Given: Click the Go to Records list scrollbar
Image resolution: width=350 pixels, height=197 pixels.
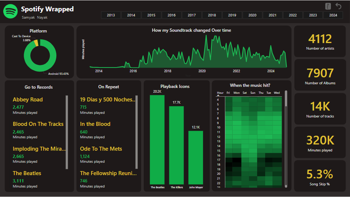Looking at the screenshot, I should pyautogui.click(x=67, y=132).
